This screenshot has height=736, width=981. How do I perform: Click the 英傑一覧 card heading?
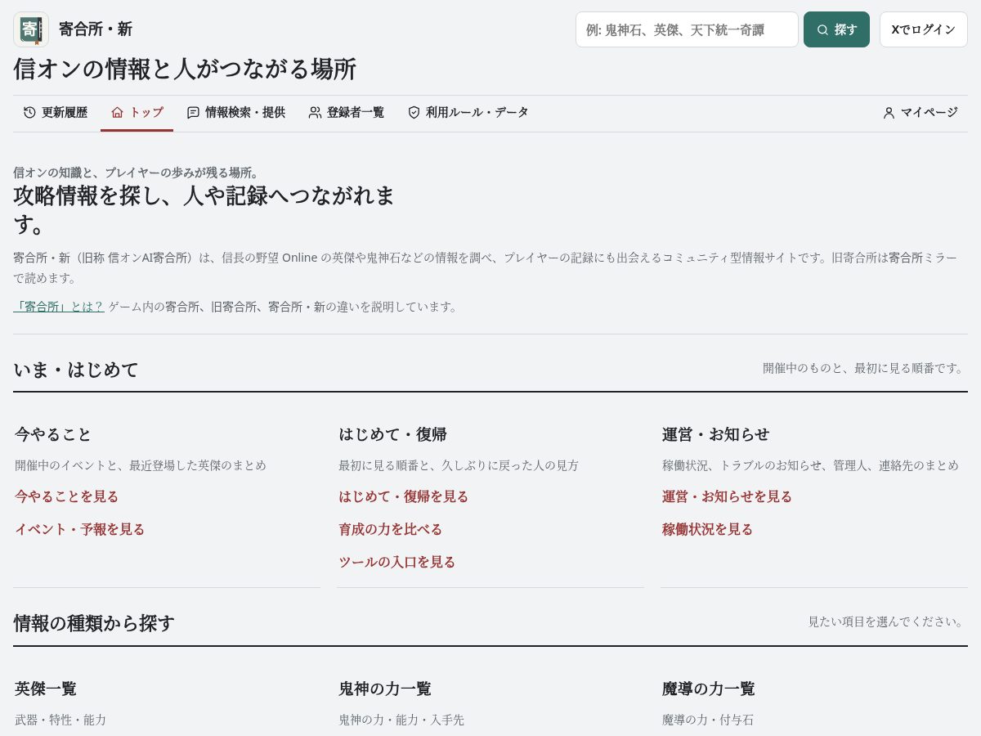46,689
